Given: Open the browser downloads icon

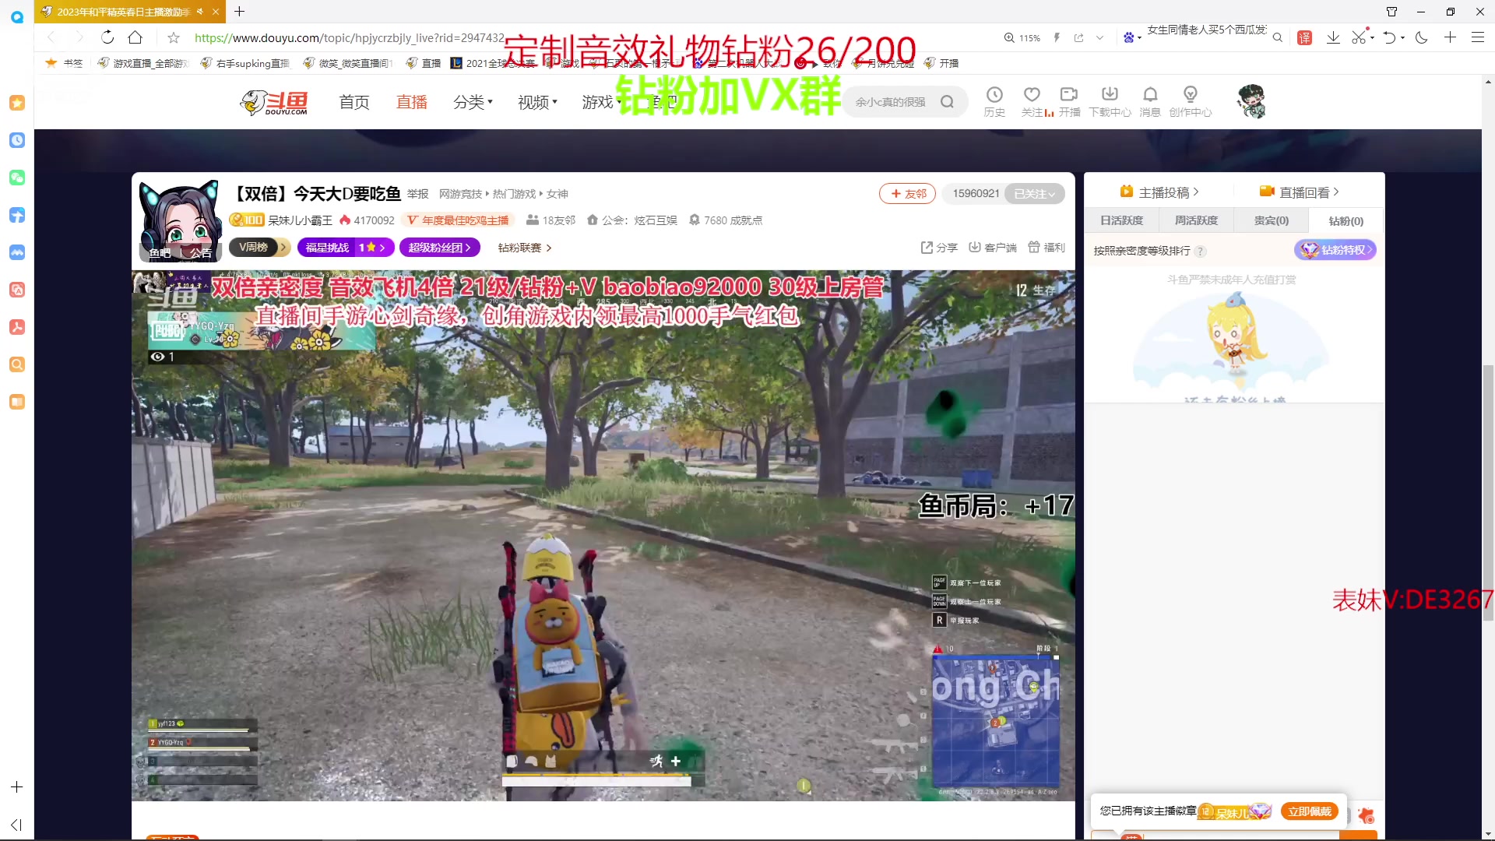Looking at the screenshot, I should (x=1333, y=37).
